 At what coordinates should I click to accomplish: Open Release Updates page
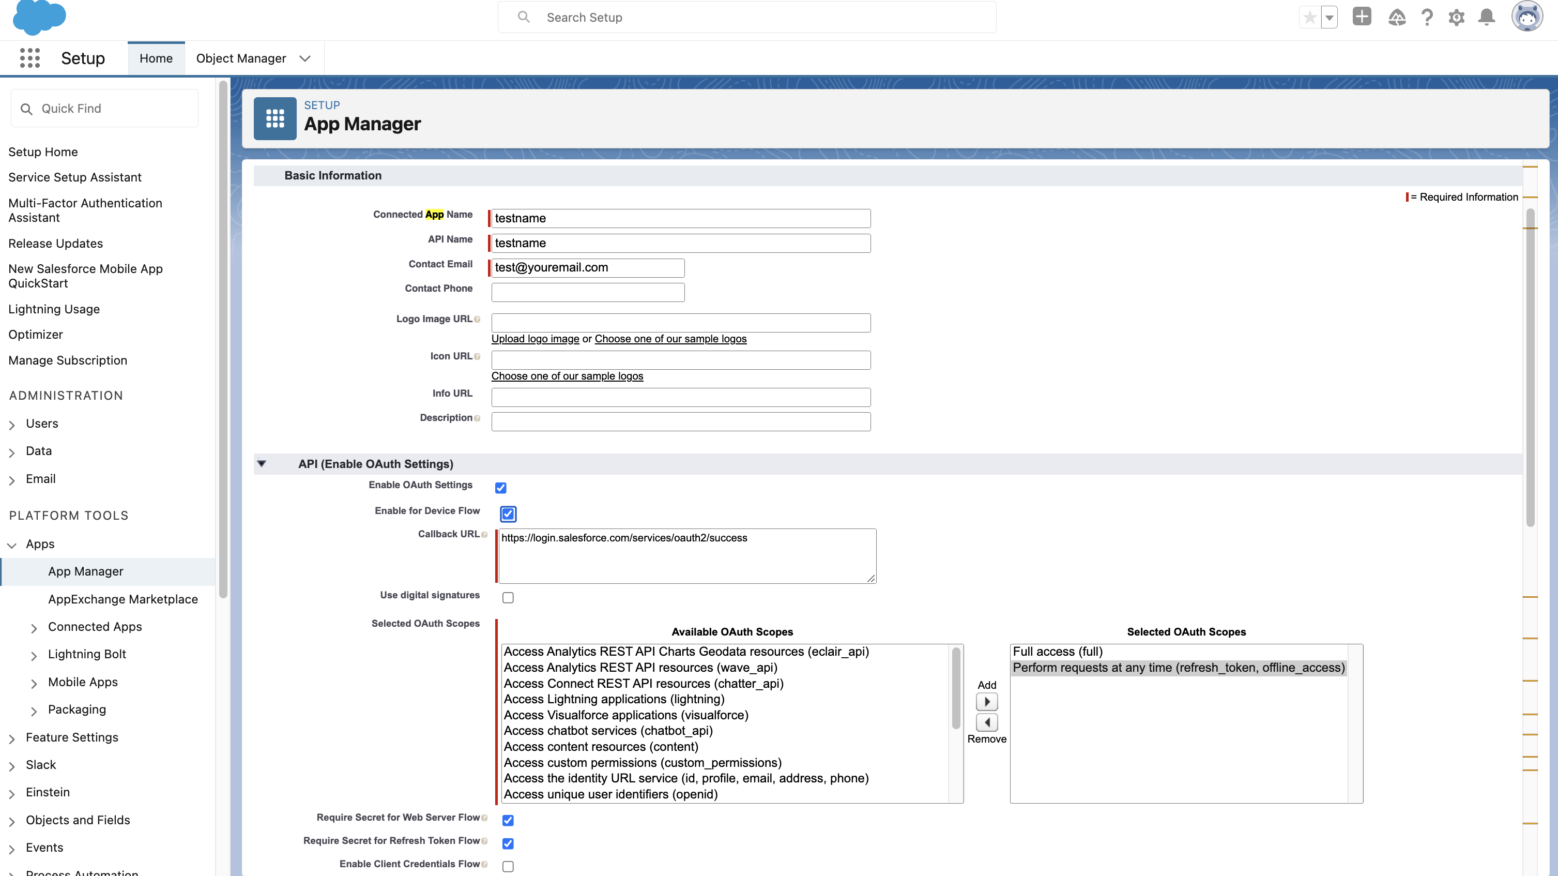click(56, 243)
